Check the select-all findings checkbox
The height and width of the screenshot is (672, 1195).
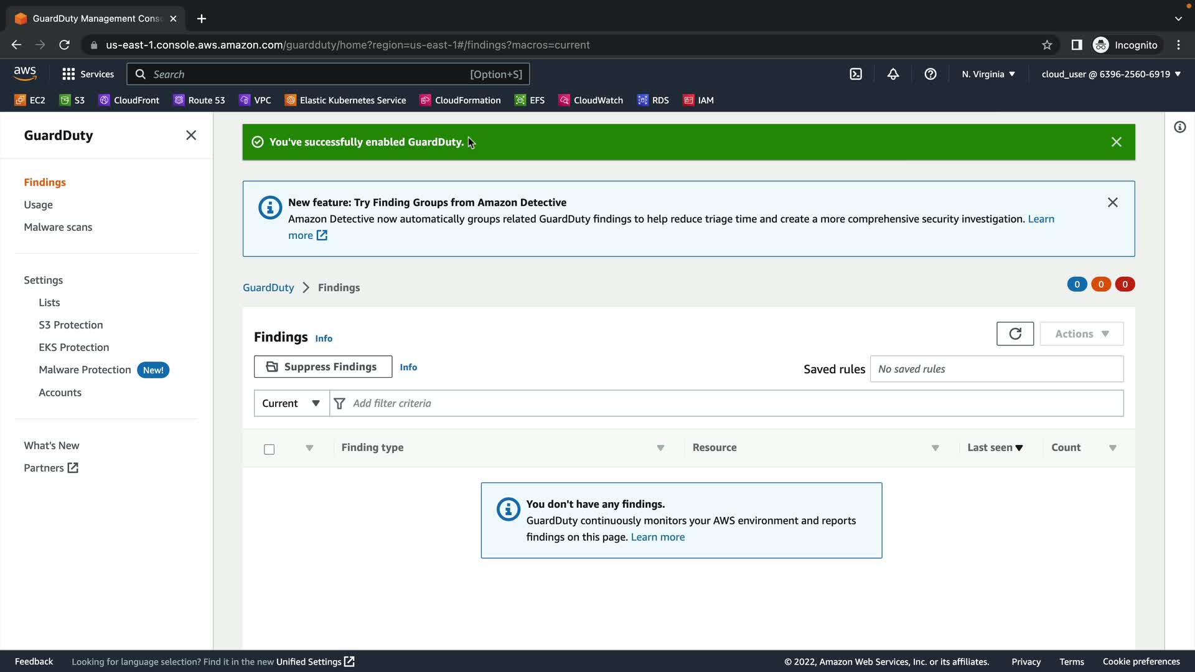click(x=269, y=449)
